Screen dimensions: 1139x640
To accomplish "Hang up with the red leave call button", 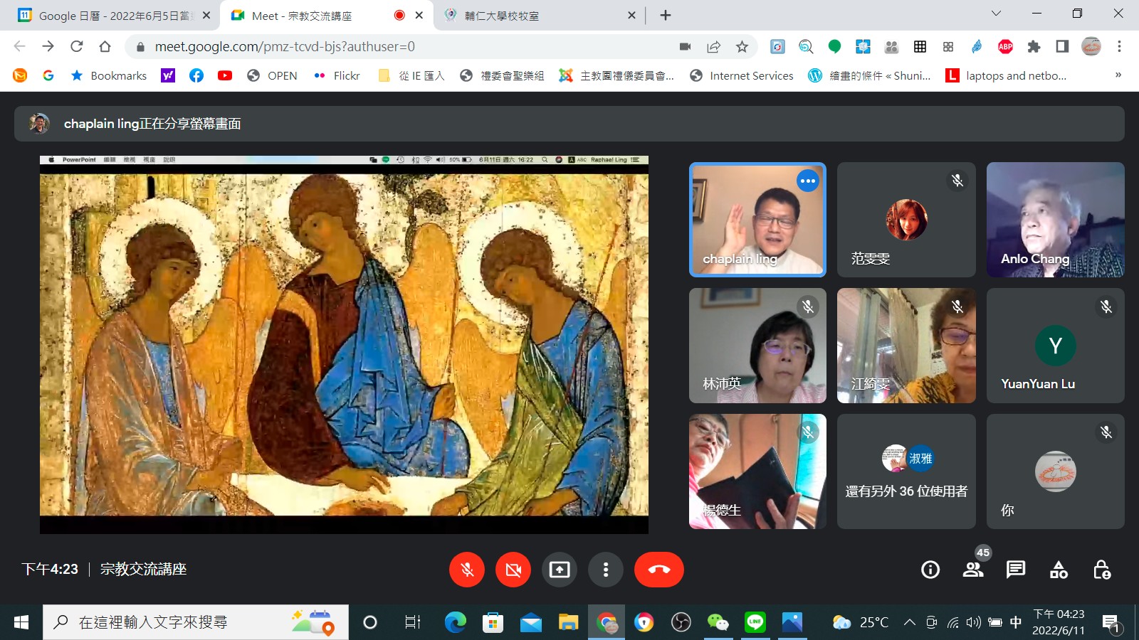I will pyautogui.click(x=658, y=570).
